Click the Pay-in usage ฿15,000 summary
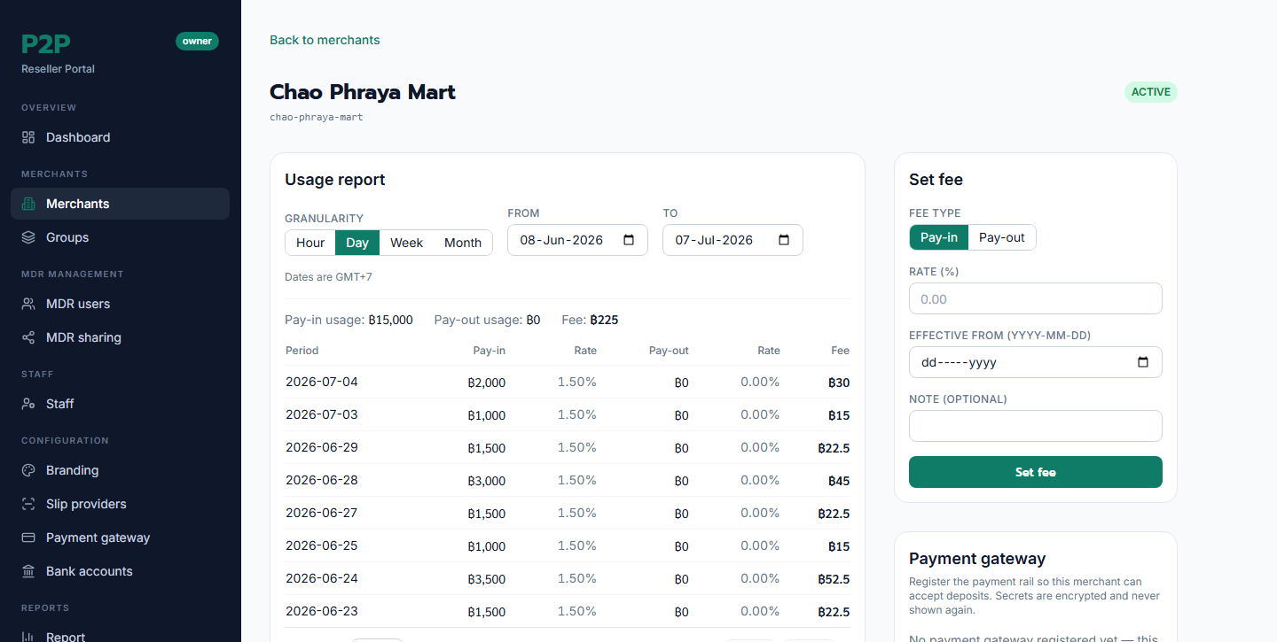1277x642 pixels. [349, 320]
